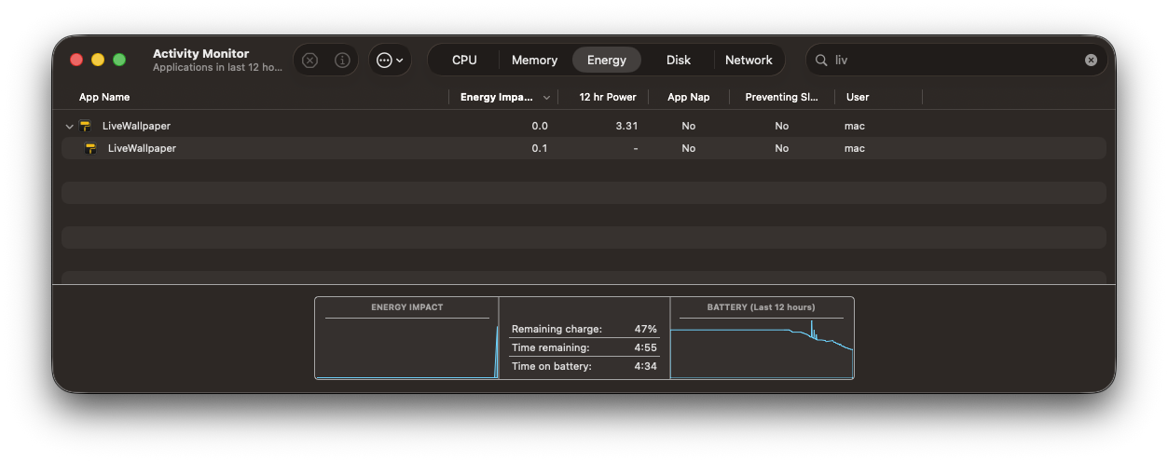The height and width of the screenshot is (462, 1168).
Task: Clear the search field with the X icon
Action: click(x=1091, y=60)
